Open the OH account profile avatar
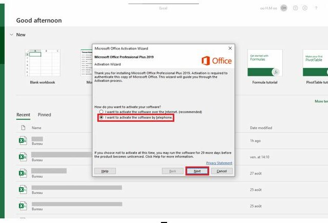Viewport: 328px width, 223px height. click(283, 8)
